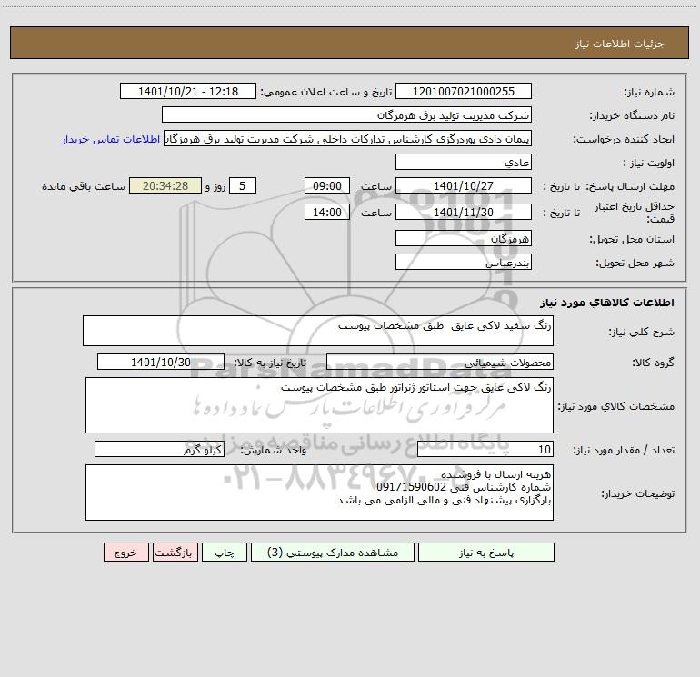Click general description رنگ سفید لاکی عایق
Image resolution: width=700 pixels, height=677 pixels.
click(x=318, y=331)
